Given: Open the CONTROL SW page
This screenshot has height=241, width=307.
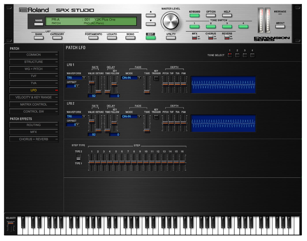Looking at the screenshot, I should [34, 111].
